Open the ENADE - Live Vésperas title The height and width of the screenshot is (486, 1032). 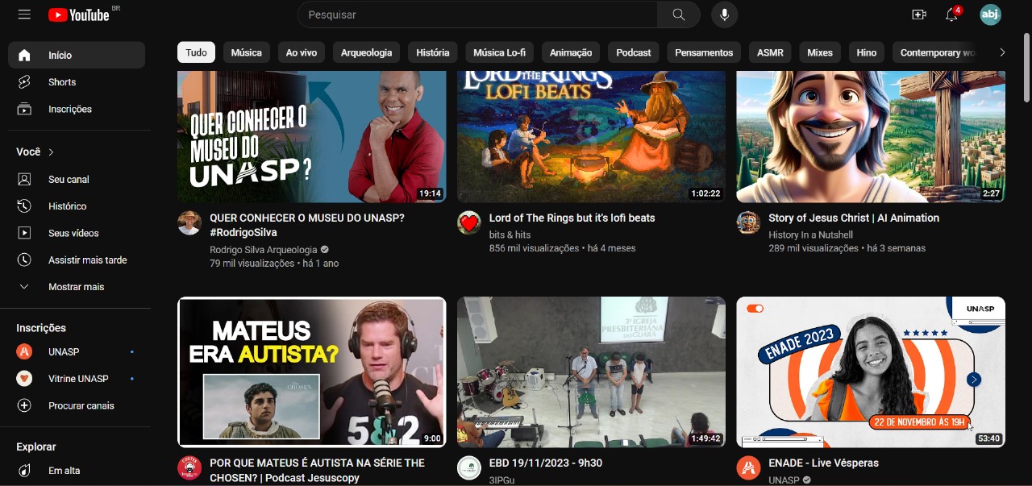pyautogui.click(x=823, y=463)
